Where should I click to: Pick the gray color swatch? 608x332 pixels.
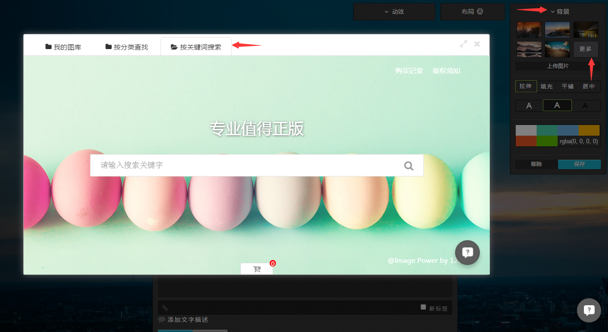pyautogui.click(x=526, y=130)
